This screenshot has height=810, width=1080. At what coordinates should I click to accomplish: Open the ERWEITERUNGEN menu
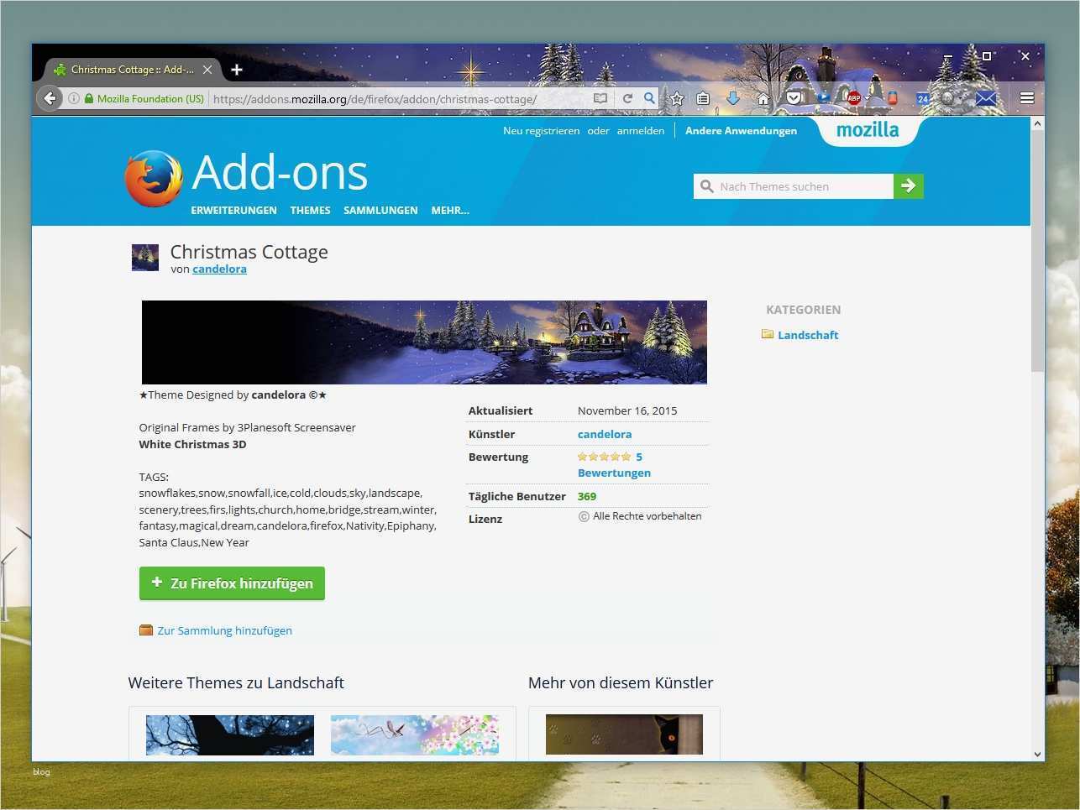pyautogui.click(x=233, y=211)
